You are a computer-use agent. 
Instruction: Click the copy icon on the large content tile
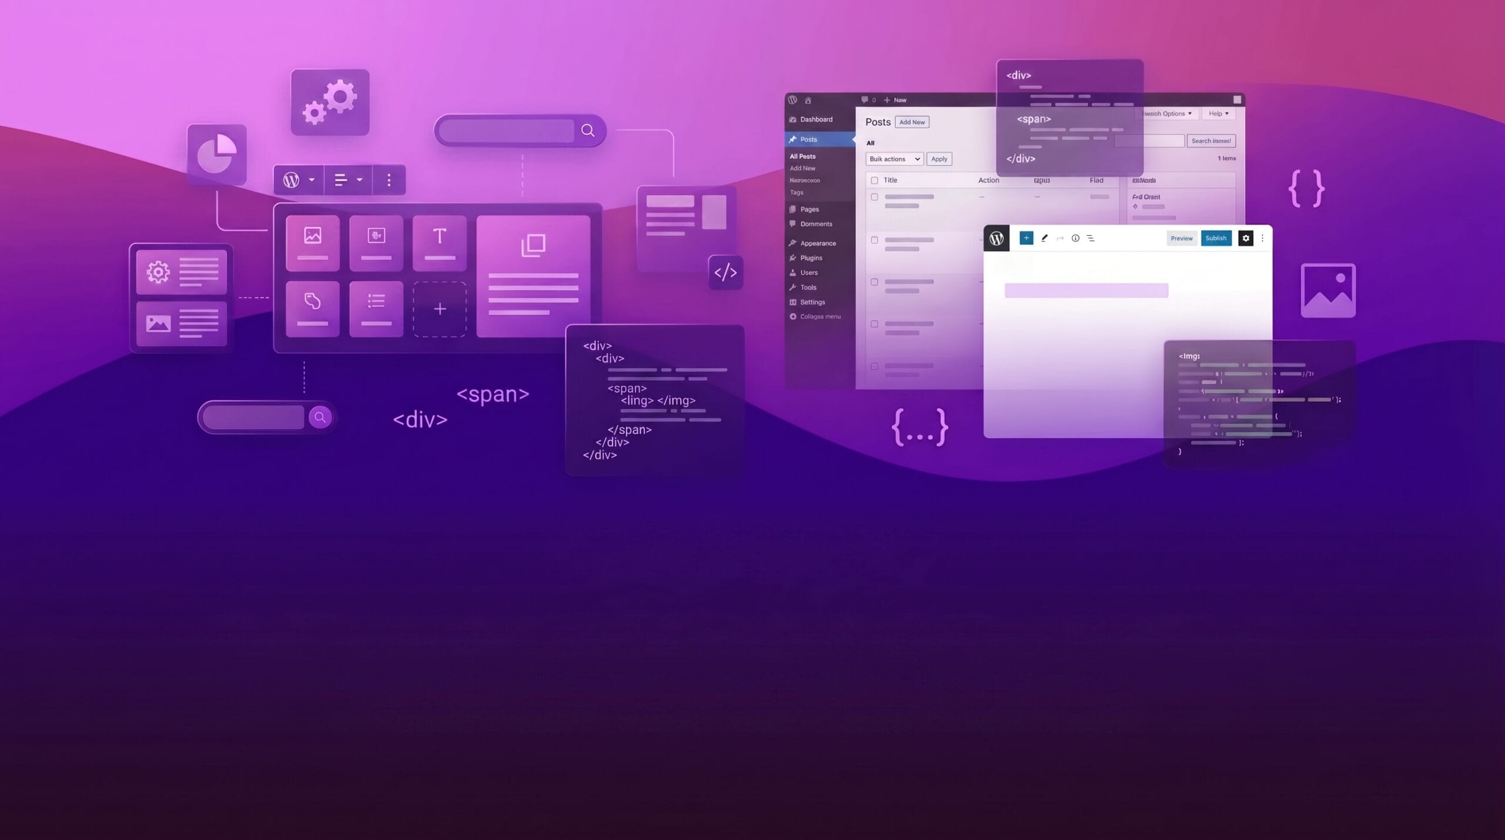click(x=533, y=245)
